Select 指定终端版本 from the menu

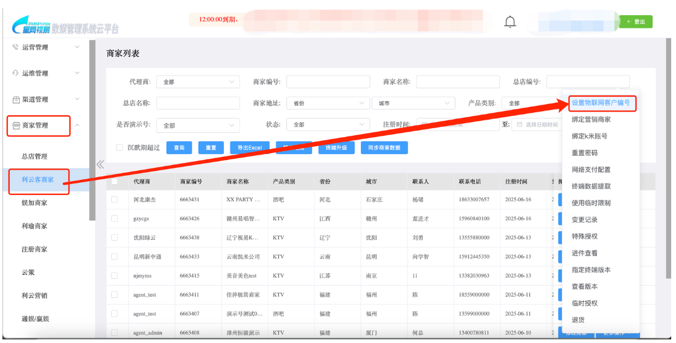(x=591, y=270)
